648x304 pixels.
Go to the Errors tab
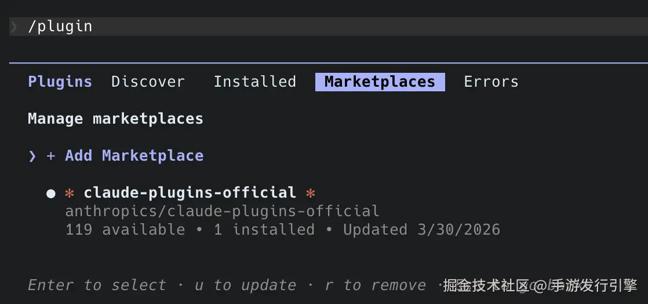click(x=491, y=82)
